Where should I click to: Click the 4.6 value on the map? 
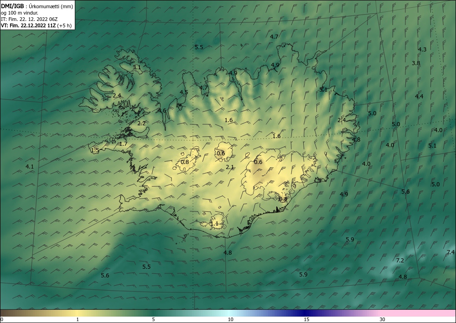[x=162, y=110]
